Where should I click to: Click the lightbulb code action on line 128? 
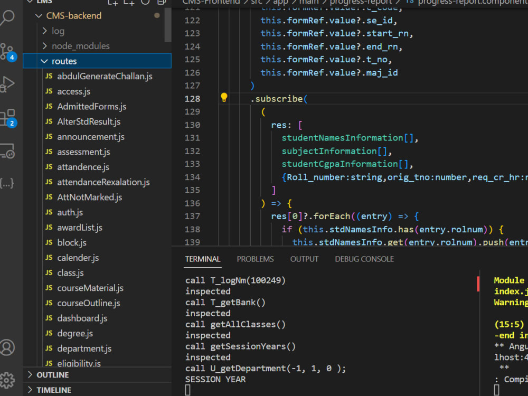tap(224, 98)
